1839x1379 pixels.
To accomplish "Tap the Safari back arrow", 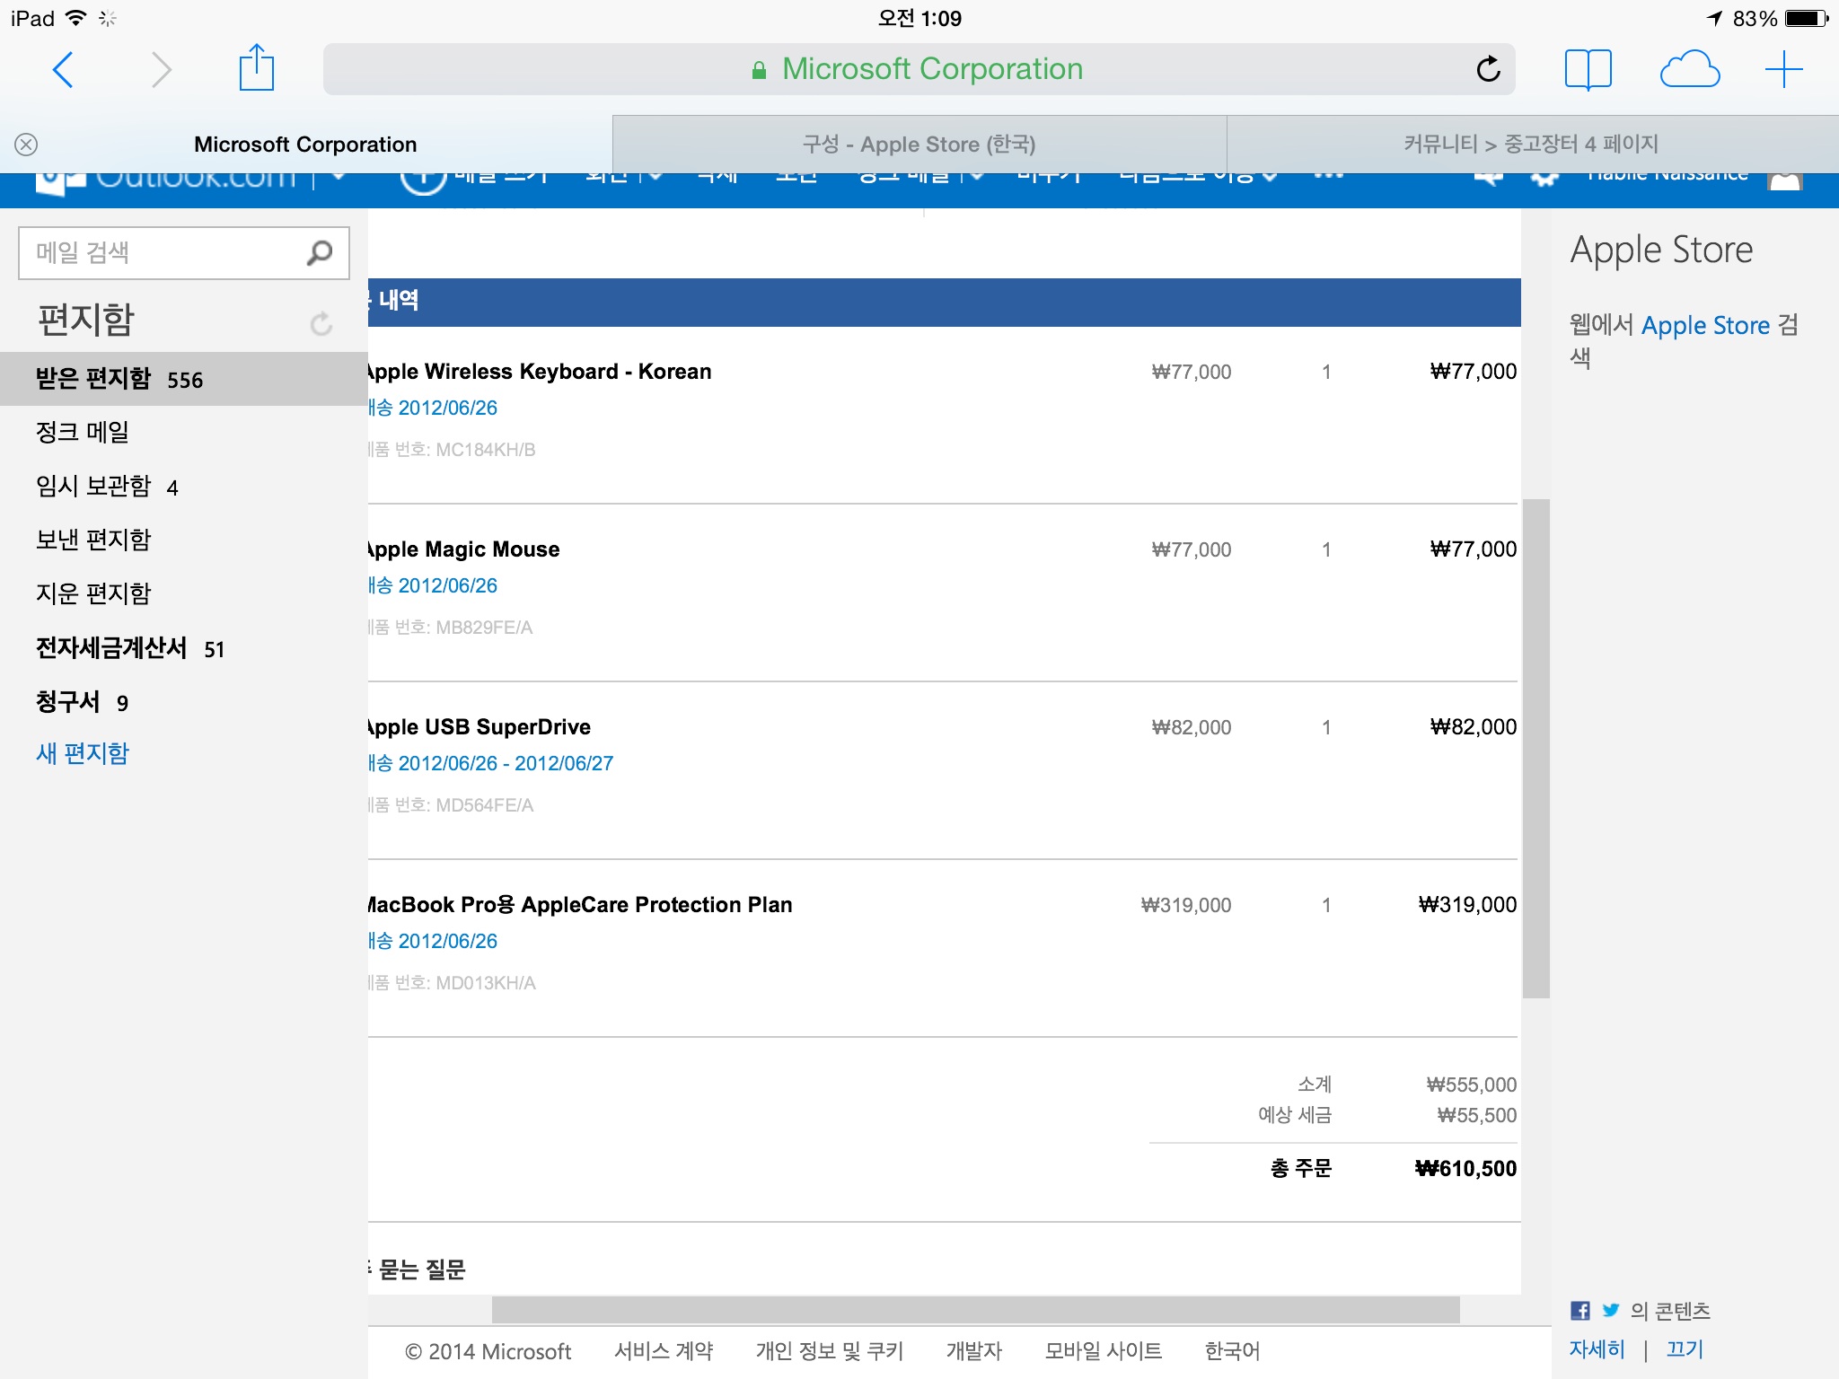I will (x=63, y=70).
